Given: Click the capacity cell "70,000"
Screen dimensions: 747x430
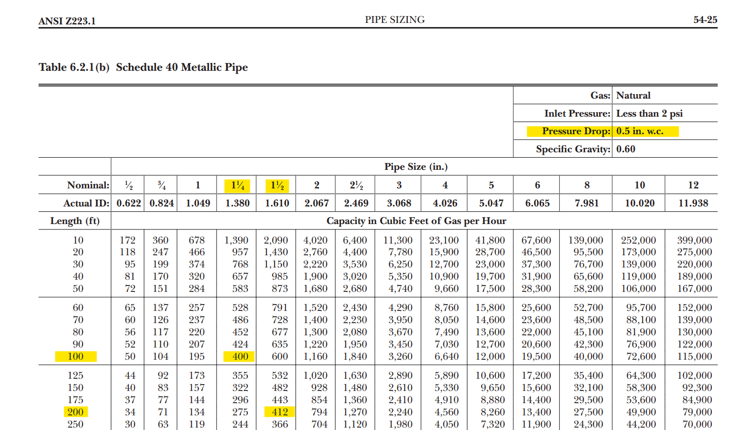Looking at the screenshot, I should coord(697,424).
